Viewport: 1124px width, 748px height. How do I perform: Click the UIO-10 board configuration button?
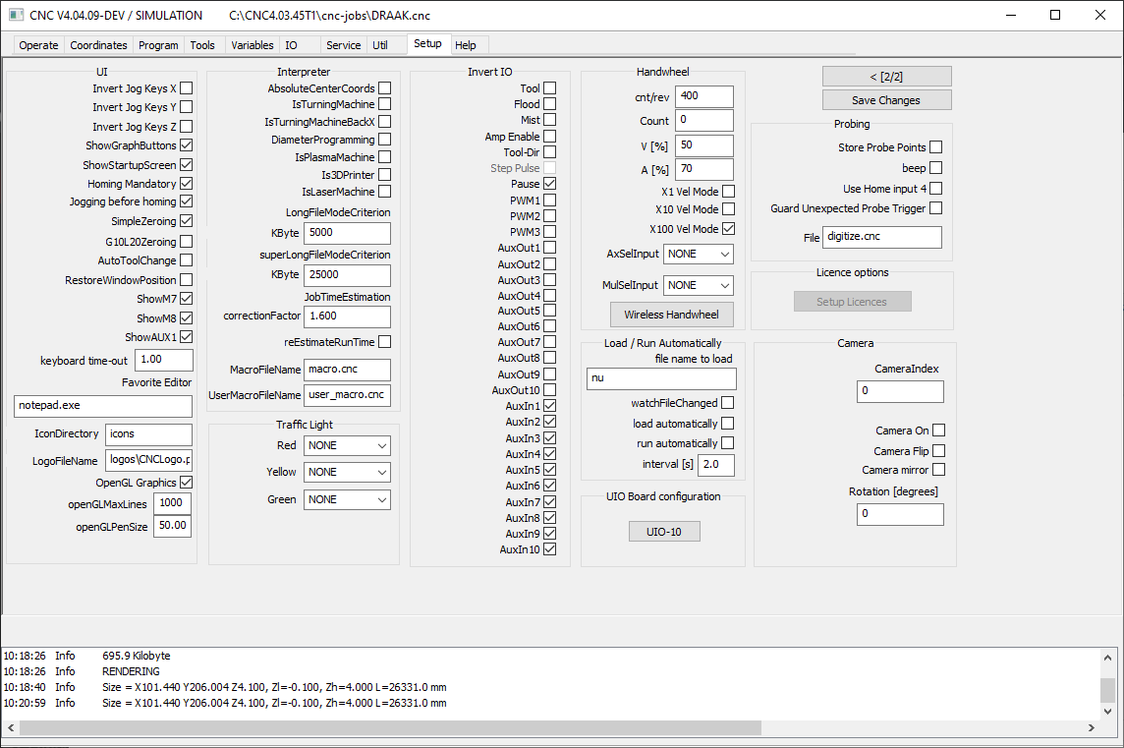pyautogui.click(x=664, y=532)
